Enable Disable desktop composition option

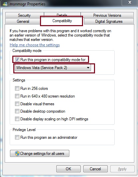click(17, 111)
